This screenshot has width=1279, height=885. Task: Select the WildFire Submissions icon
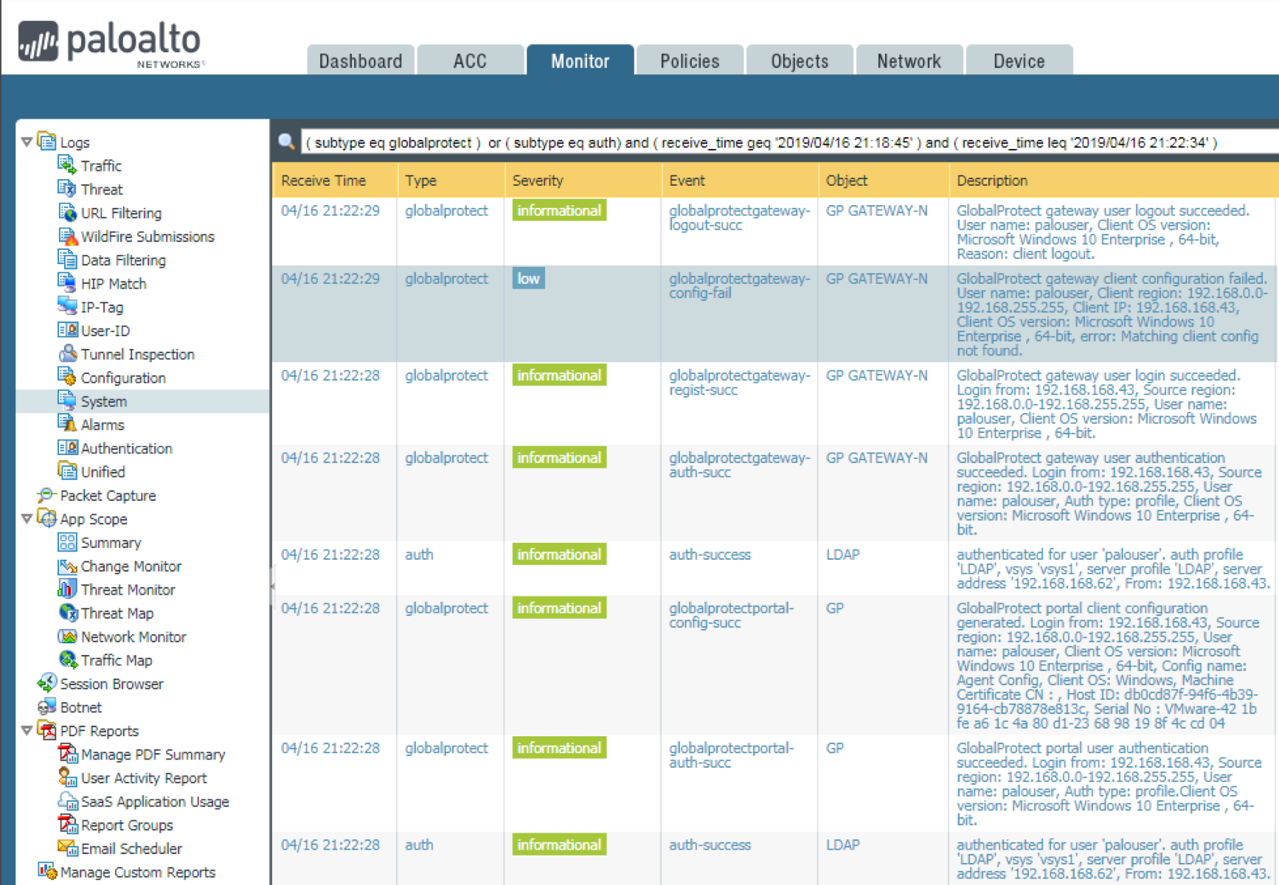[x=67, y=236]
